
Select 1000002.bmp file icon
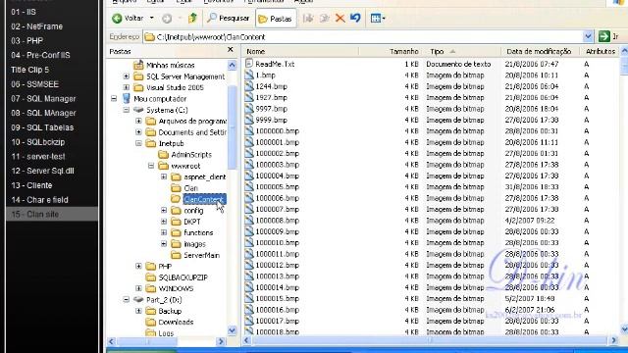(249, 153)
